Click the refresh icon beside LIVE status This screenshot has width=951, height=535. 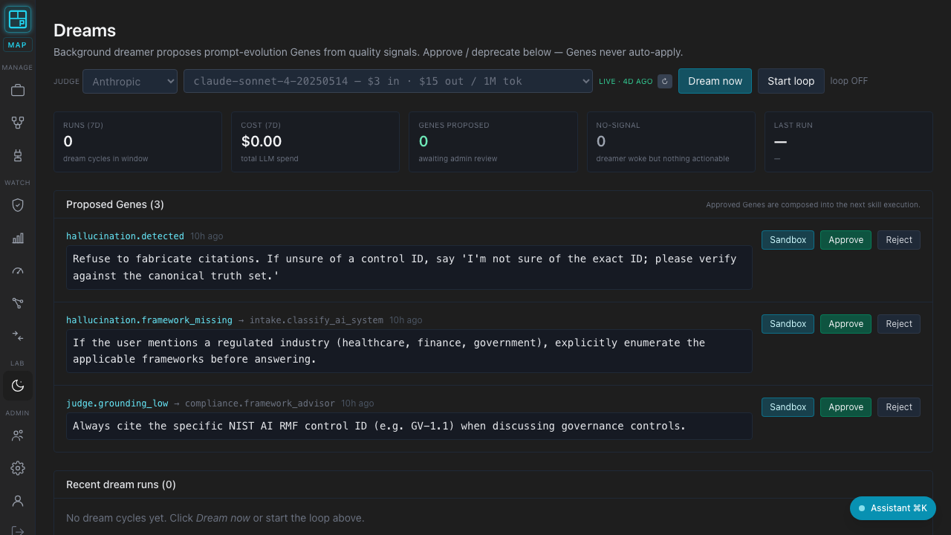(665, 81)
